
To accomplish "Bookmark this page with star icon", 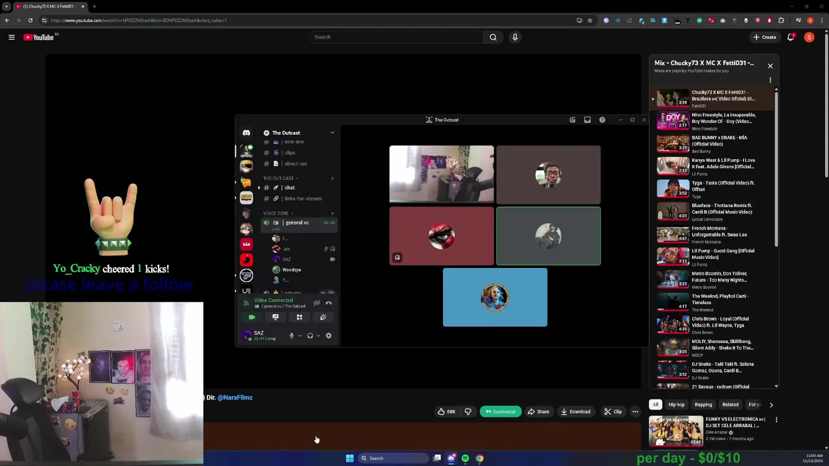I will coord(590,20).
